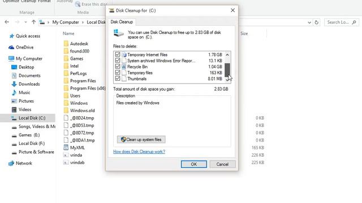The height and width of the screenshot is (203, 362).
Task: Click Local Disk in the address breadcrumb
Action: [96, 22]
